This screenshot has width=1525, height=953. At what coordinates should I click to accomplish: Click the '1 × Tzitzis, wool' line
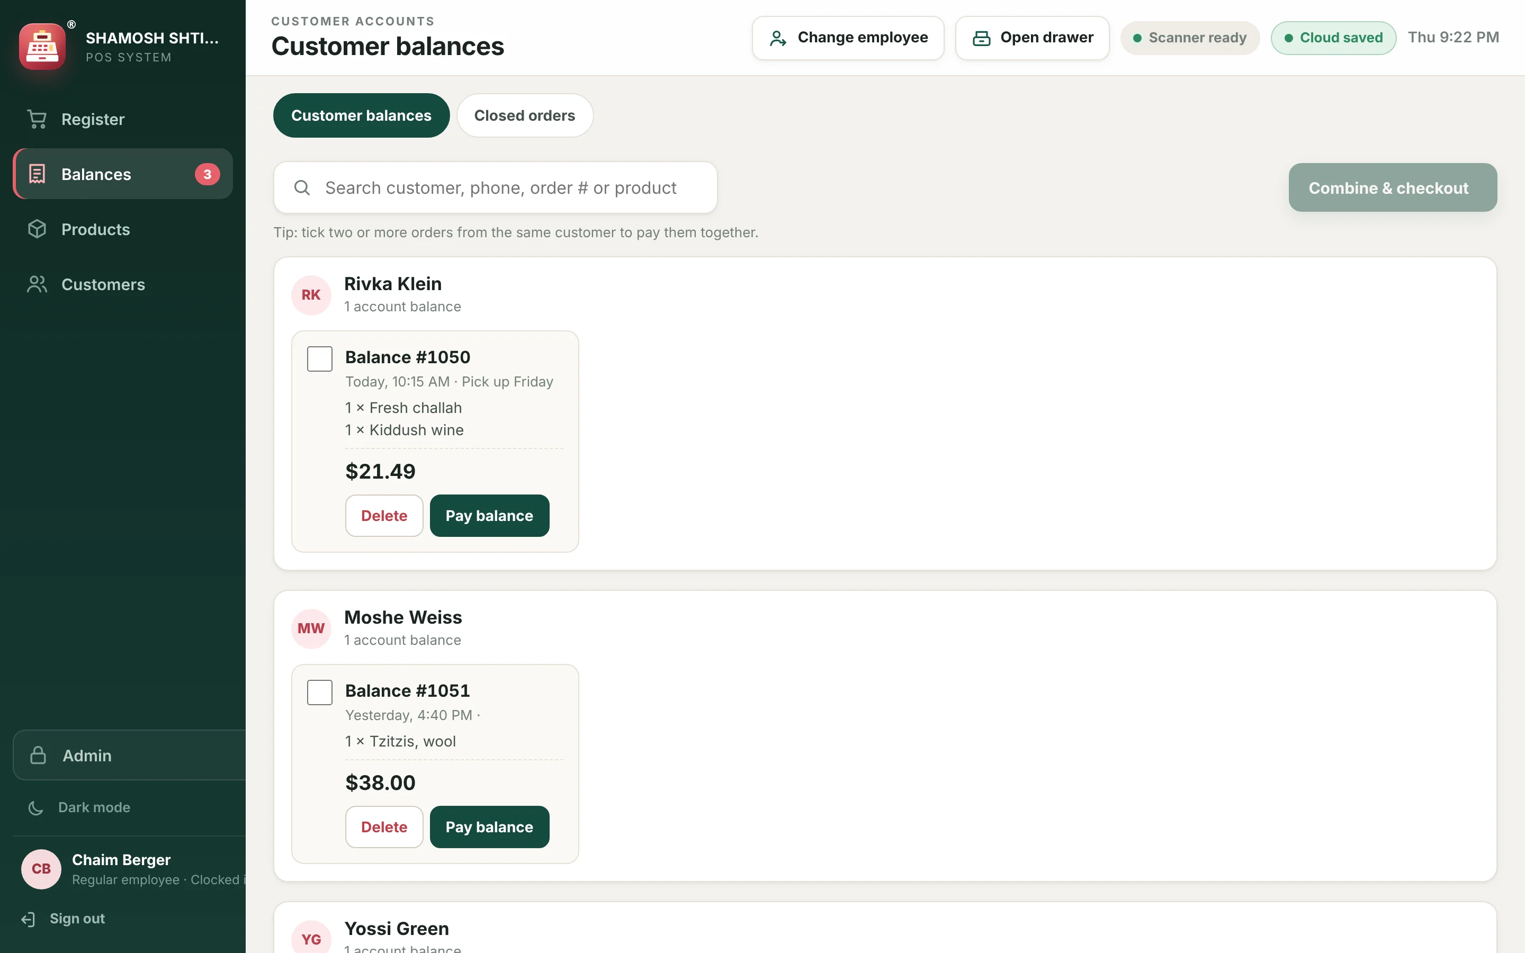pyautogui.click(x=400, y=741)
